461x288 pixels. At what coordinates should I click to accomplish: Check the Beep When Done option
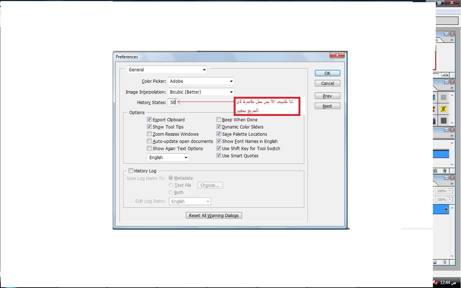(219, 120)
